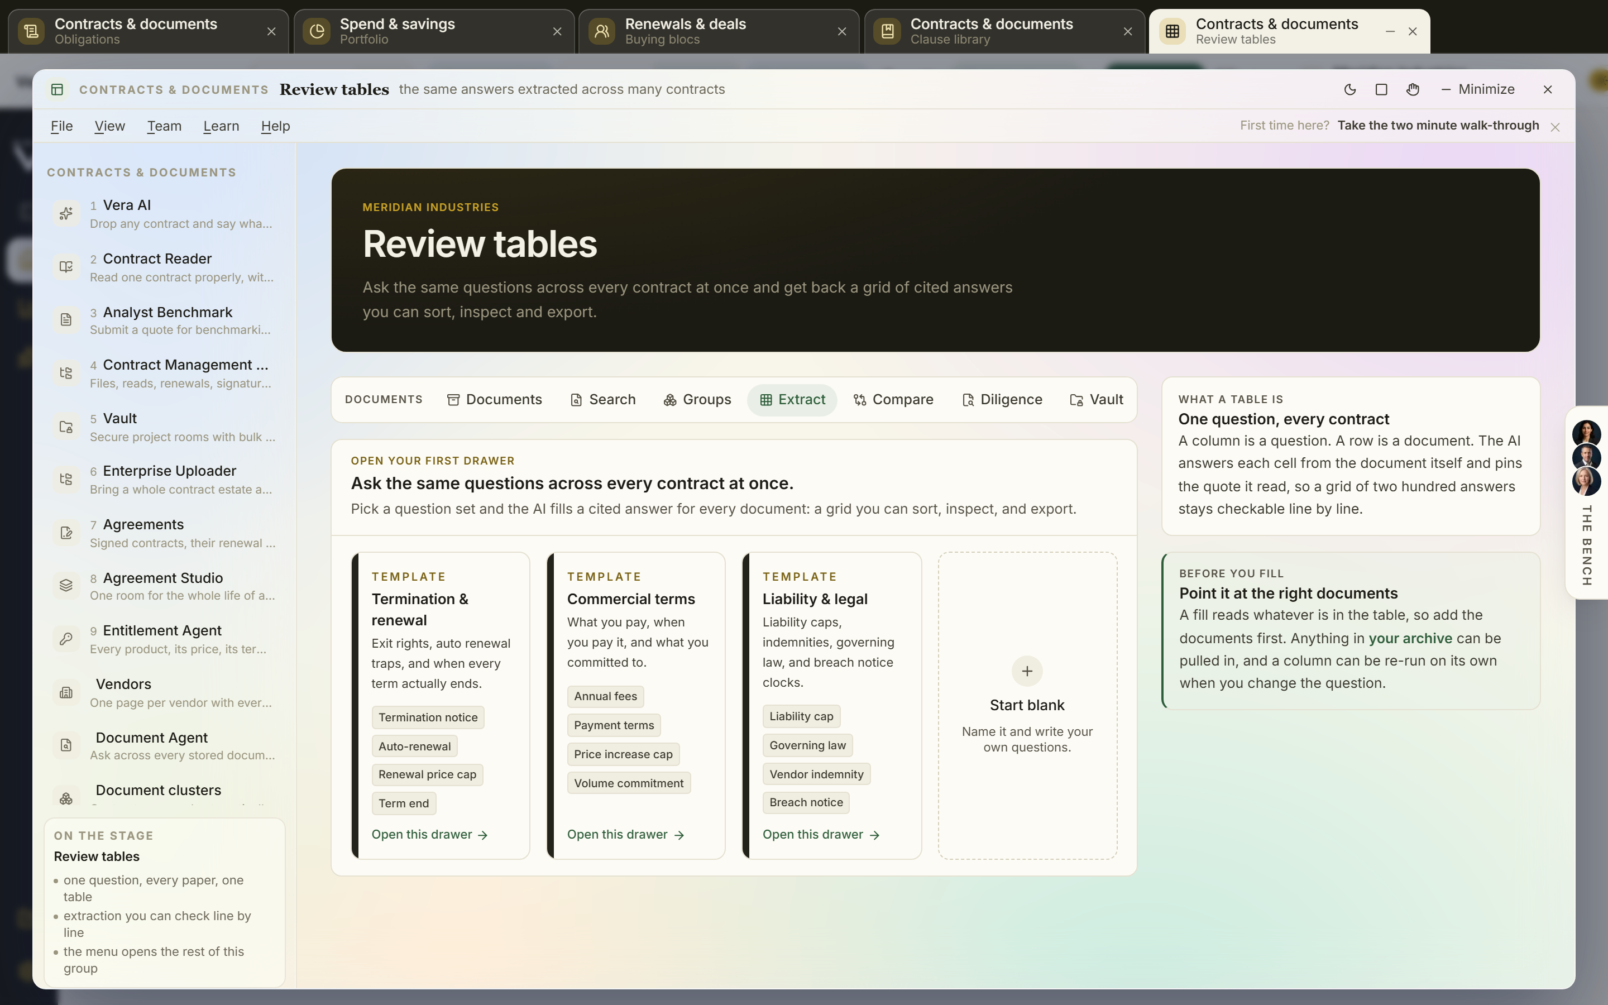Close the Renewals & deals tab

click(x=842, y=31)
